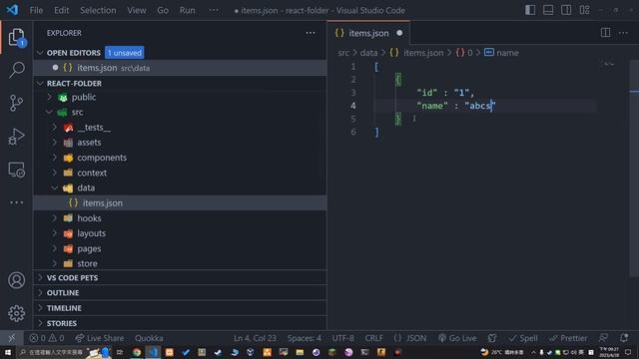
Task: Toggle the primary side bar layout icon
Action: pyautogui.click(x=530, y=10)
